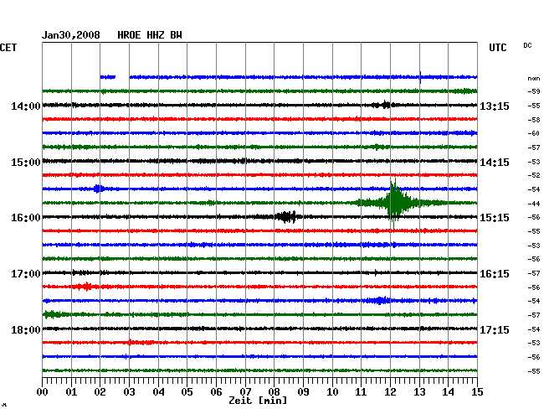The width and height of the screenshot is (544, 414).
Task: Select the -54 DC value beside 17:15
Action: pos(534,329)
